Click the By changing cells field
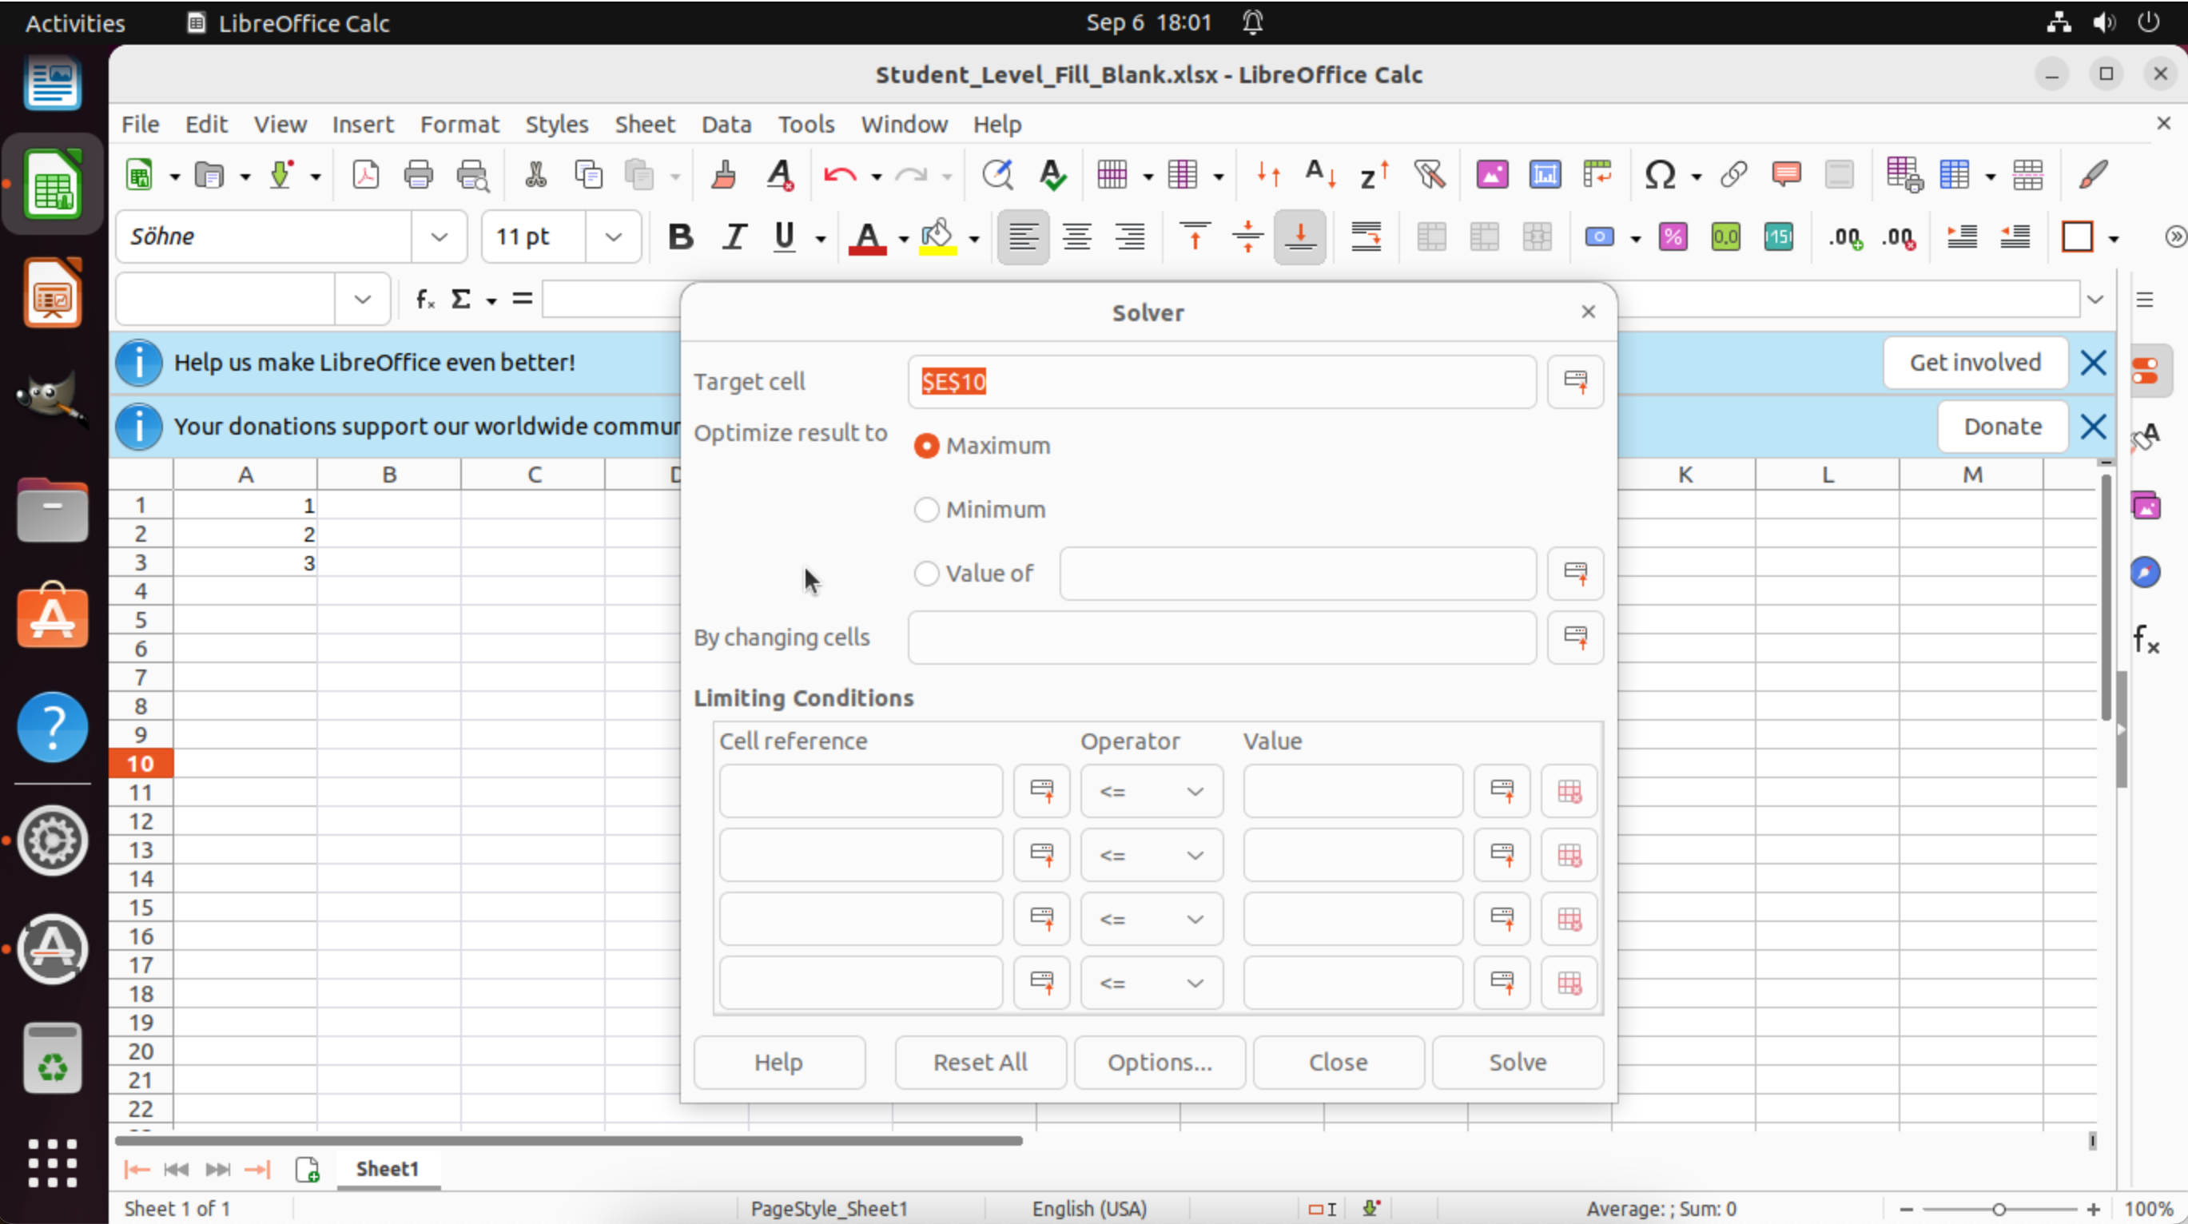The image size is (2188, 1224). (1220, 637)
